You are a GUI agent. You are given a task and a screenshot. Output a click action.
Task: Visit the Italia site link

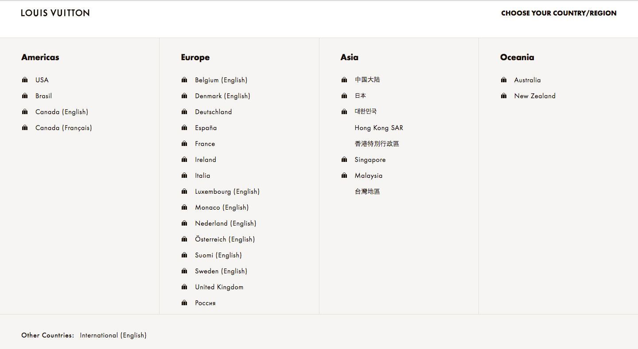(x=202, y=176)
